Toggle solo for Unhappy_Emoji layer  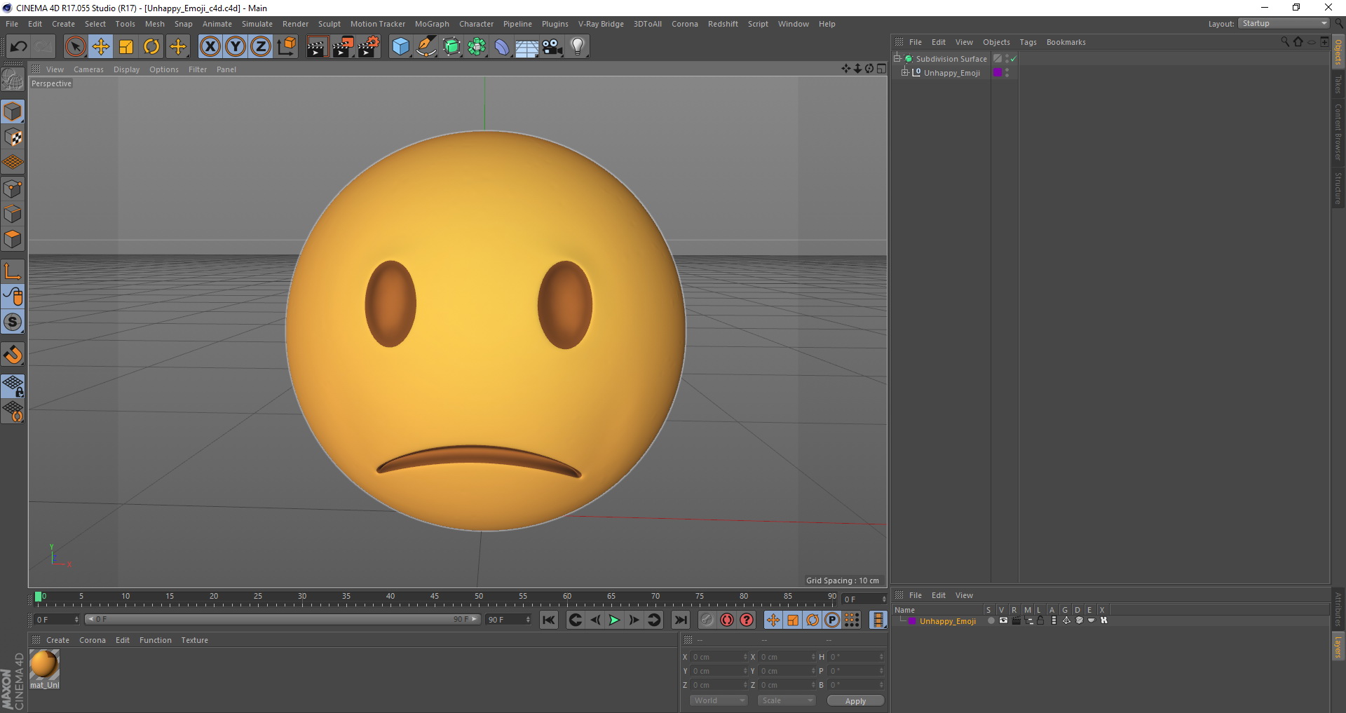[991, 620]
